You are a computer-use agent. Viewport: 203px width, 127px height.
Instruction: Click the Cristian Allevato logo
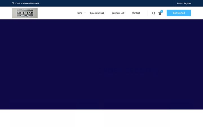(x=25, y=13)
